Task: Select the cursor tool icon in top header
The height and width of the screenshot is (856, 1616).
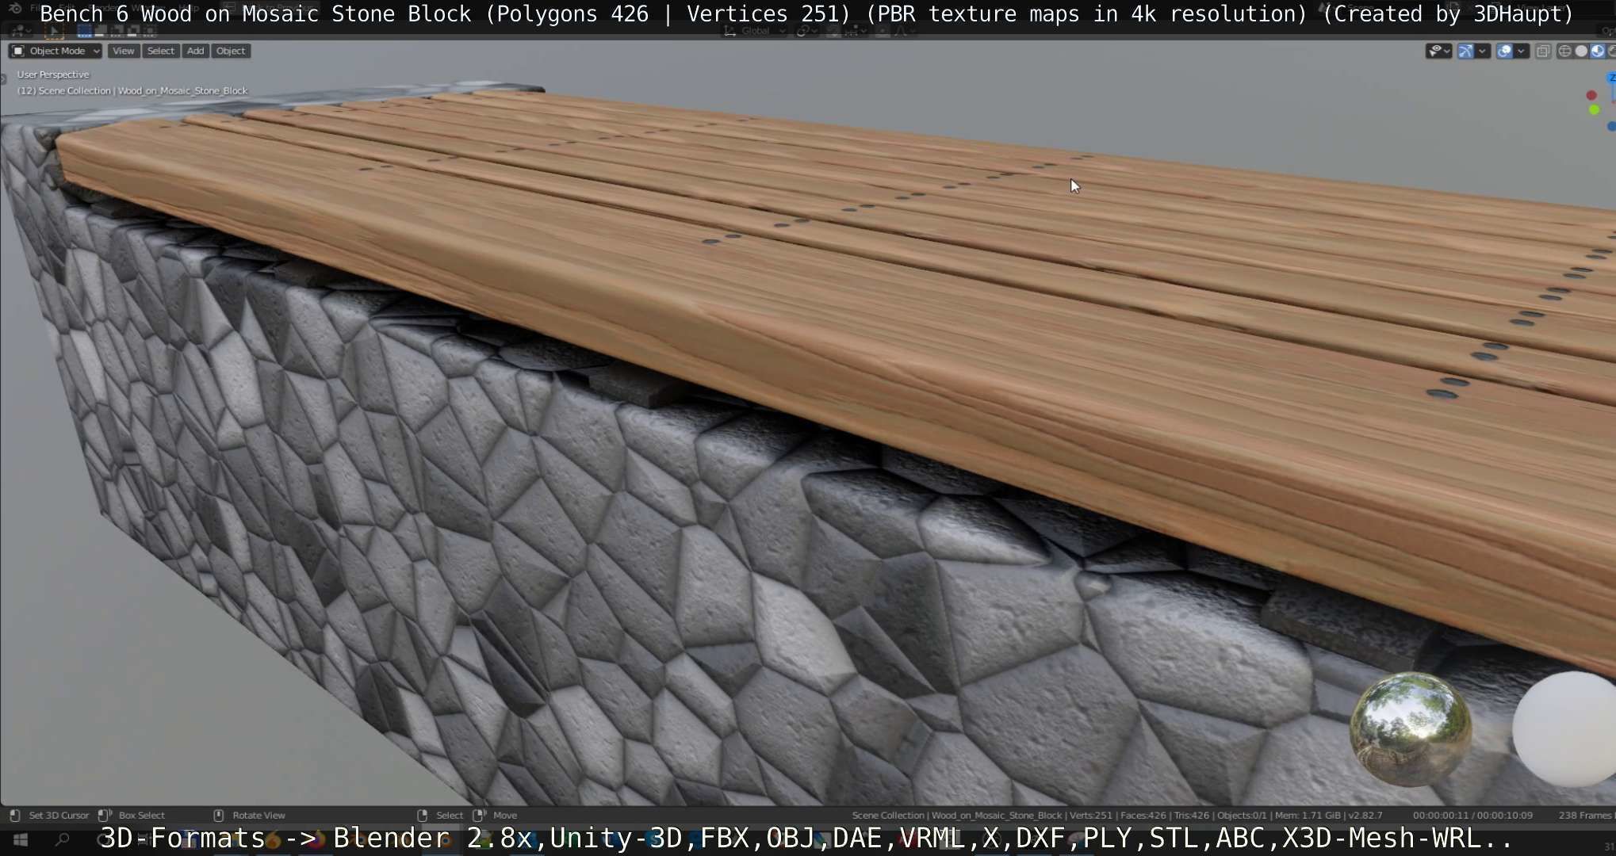Action: click(54, 31)
